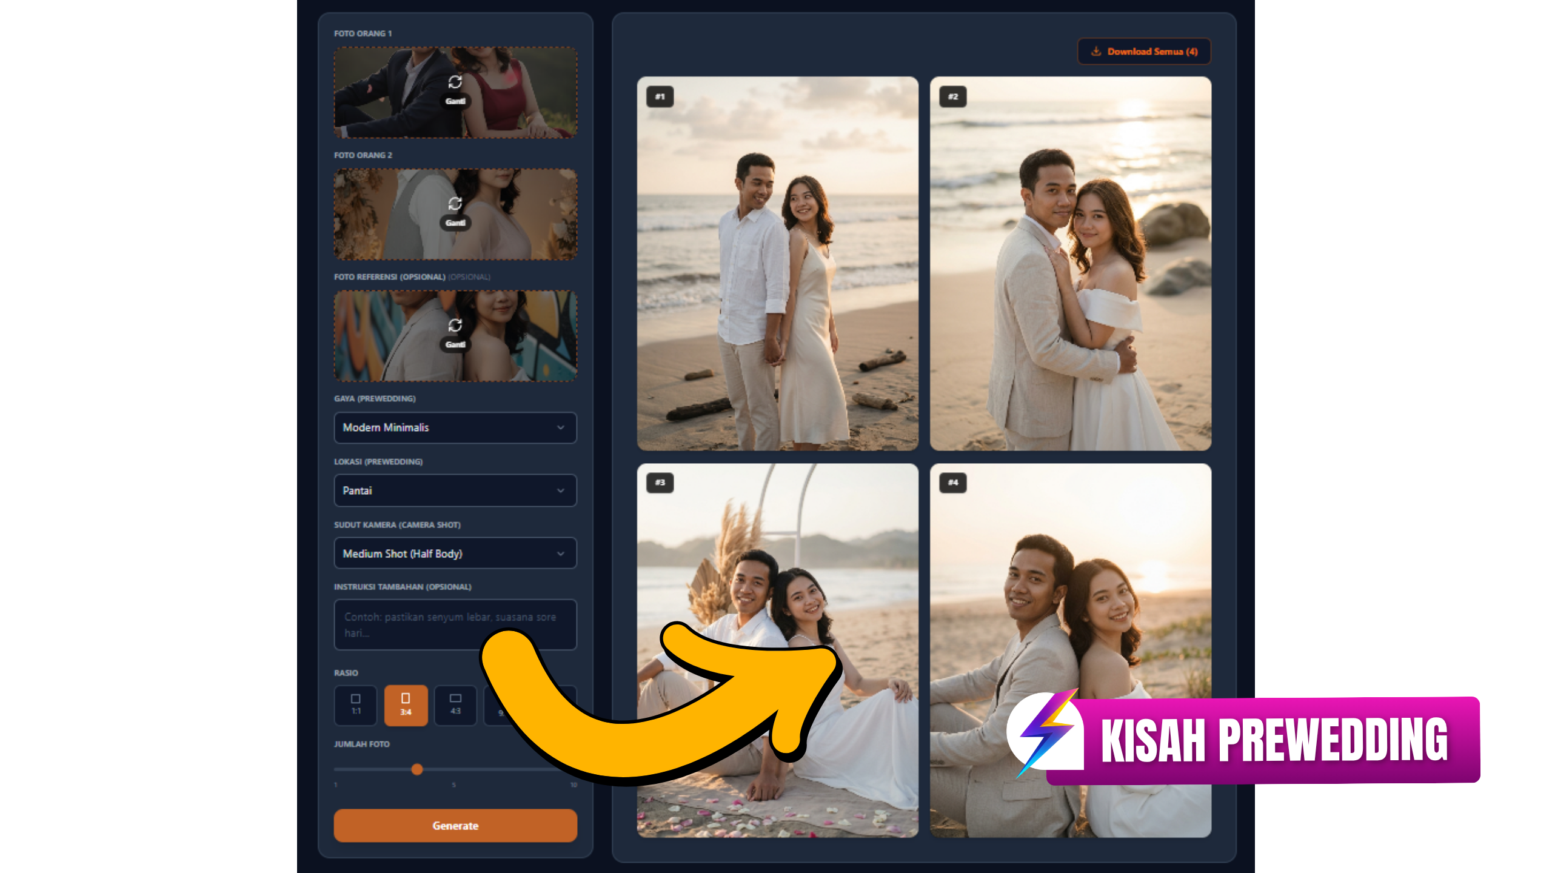Click the #2 badge label
Screen dimensions: 1552x873
point(953,97)
